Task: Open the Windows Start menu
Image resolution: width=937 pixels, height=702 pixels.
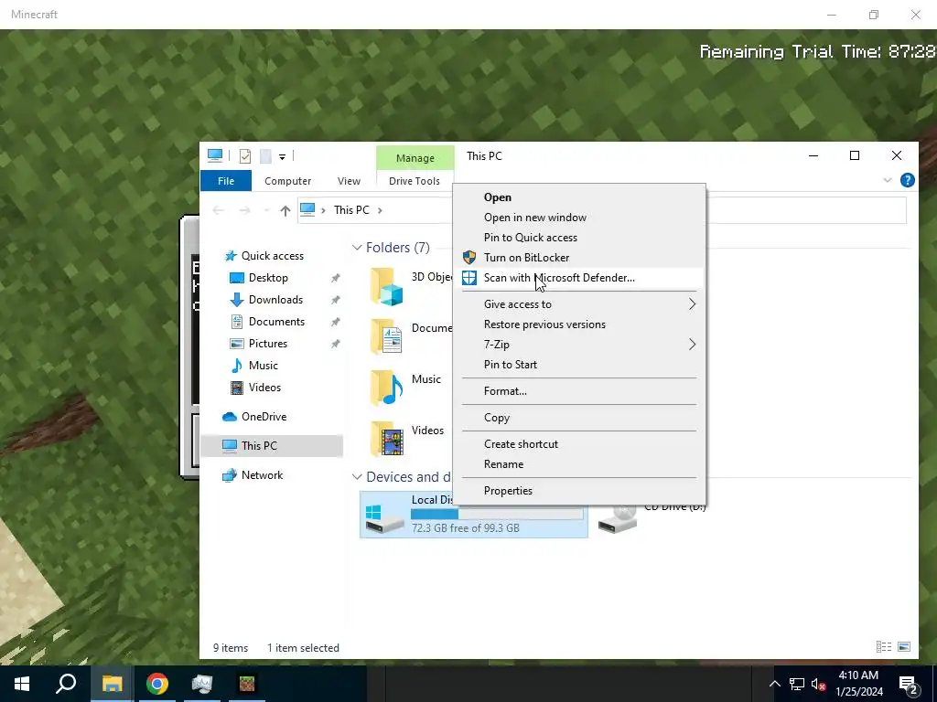Action: tap(22, 684)
